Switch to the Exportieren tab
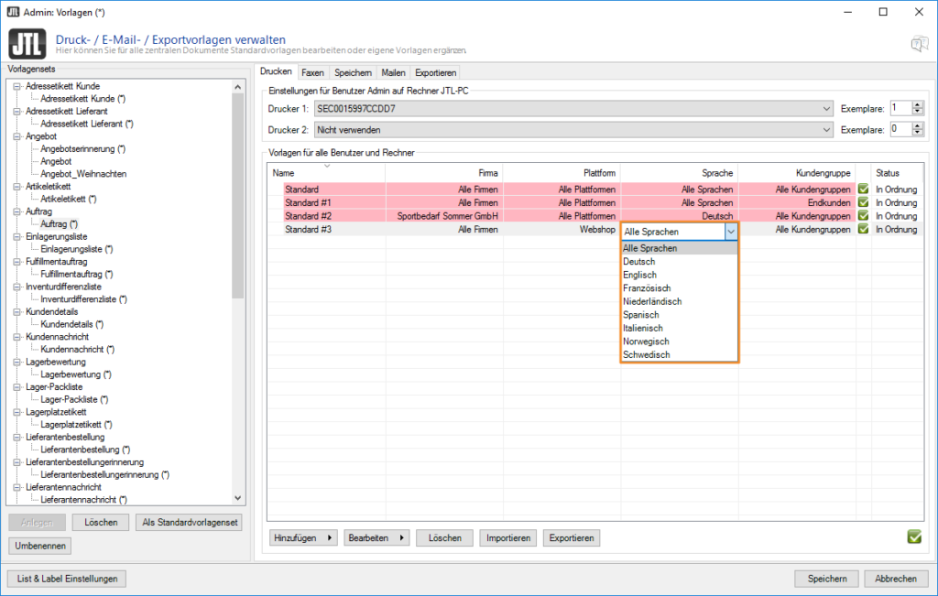 pos(435,72)
